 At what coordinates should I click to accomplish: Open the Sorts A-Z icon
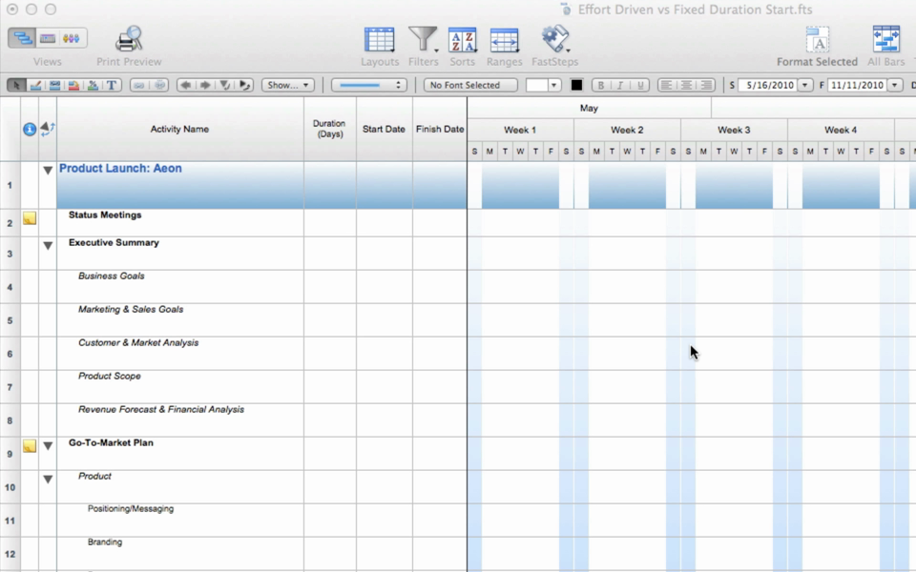[462, 40]
